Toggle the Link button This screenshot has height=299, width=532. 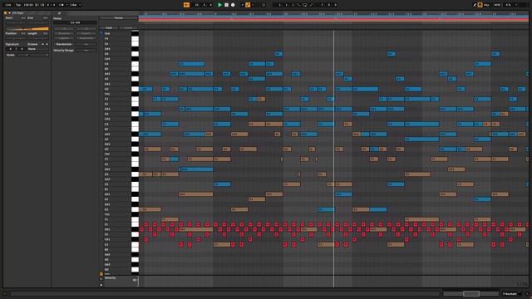[x=8, y=5]
